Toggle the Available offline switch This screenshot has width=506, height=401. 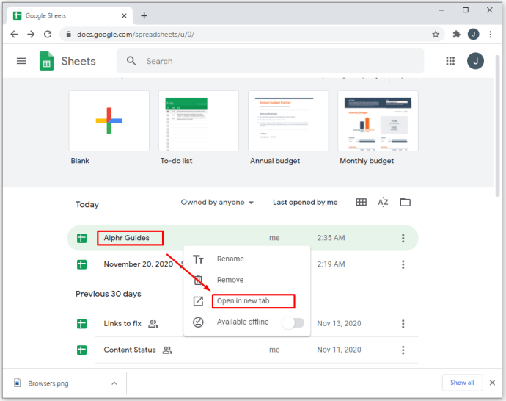click(293, 322)
